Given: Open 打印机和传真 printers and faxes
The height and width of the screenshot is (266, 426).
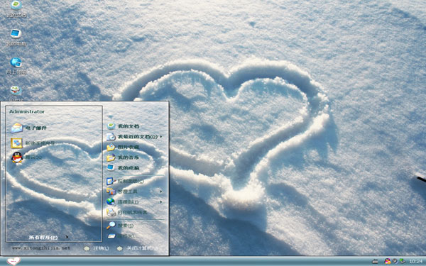Looking at the screenshot, I should point(126,212).
